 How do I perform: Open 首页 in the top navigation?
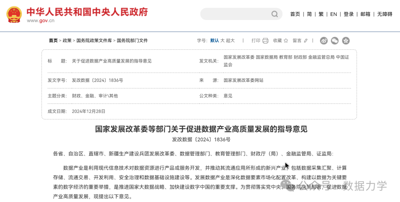[295, 14]
